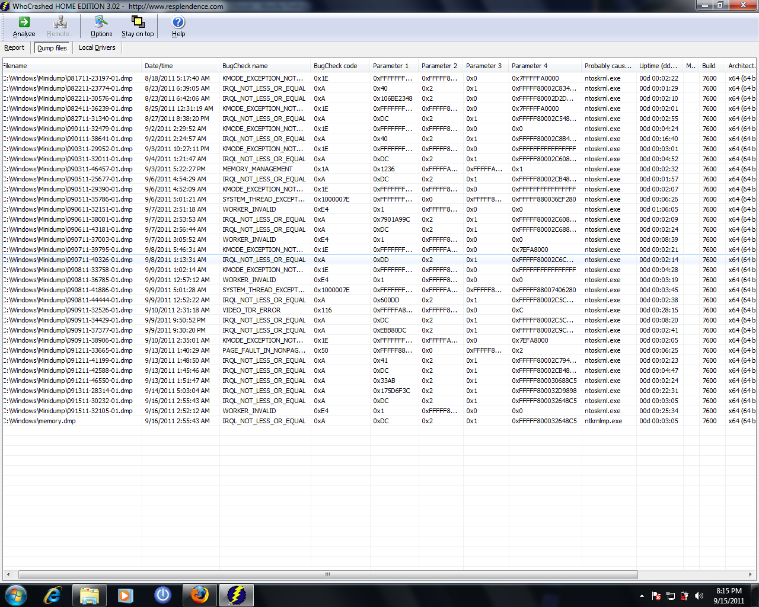759x607 pixels.
Task: Click the date 9/10/2011 2:31:18 AM
Action: tap(177, 310)
